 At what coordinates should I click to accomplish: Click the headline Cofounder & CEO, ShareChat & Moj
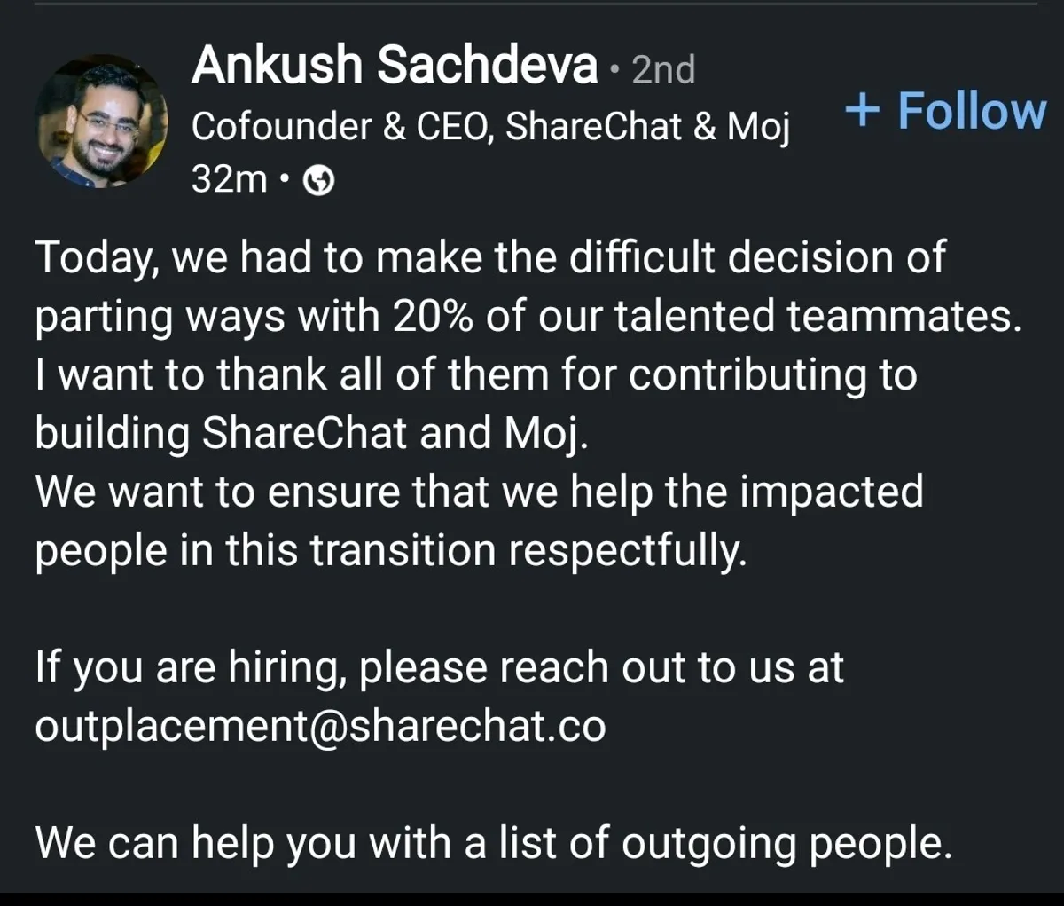point(489,127)
